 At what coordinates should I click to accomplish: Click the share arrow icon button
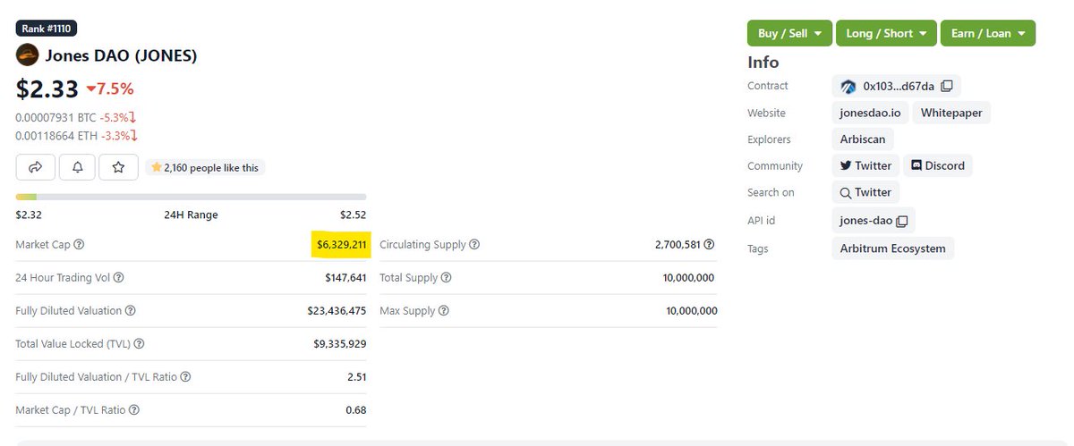click(36, 167)
